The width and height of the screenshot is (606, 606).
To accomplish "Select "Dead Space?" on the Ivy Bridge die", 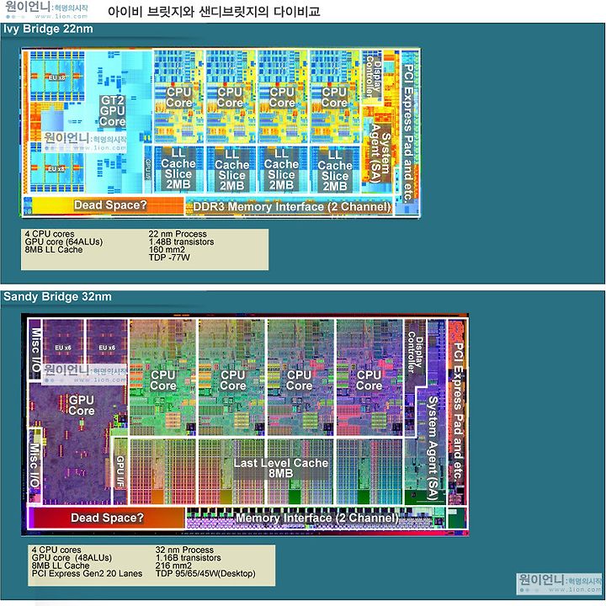I will click(110, 205).
